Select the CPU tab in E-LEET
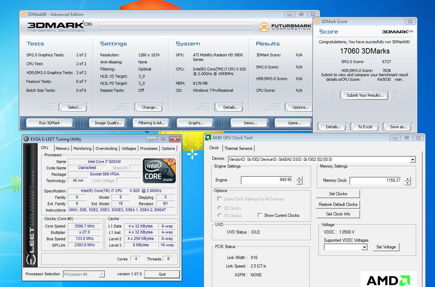Screen dimensions: 435x287 point(45,148)
